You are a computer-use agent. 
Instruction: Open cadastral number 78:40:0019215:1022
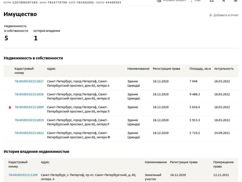pyautogui.click(x=29, y=133)
